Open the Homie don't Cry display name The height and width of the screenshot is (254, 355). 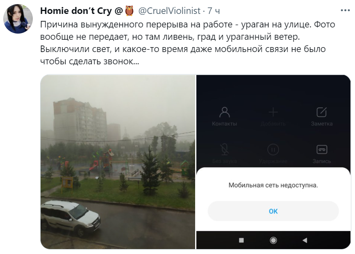pyautogui.click(x=82, y=11)
